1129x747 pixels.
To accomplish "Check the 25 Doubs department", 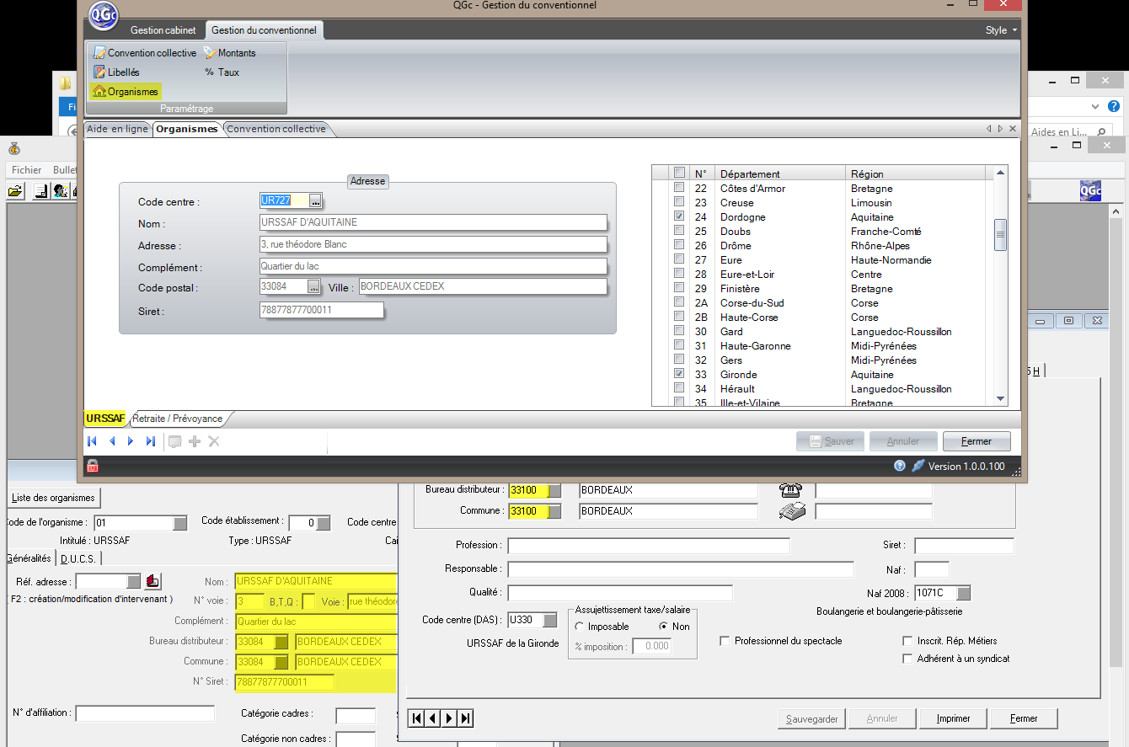I will click(679, 232).
